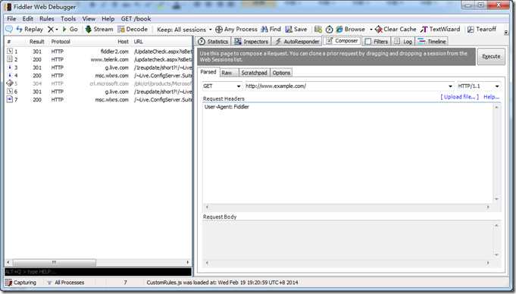
Task: Switch to the Timeline tab
Action: point(432,42)
